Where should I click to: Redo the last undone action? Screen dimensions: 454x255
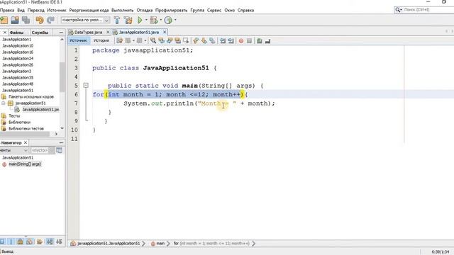(50, 20)
